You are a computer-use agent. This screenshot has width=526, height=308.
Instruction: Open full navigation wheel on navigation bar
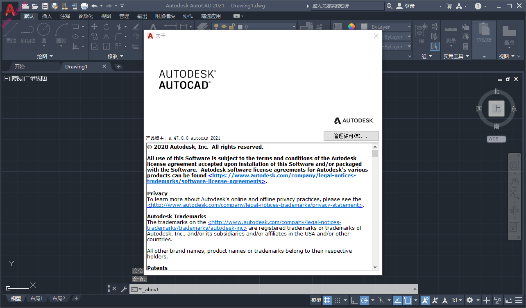pos(514,165)
